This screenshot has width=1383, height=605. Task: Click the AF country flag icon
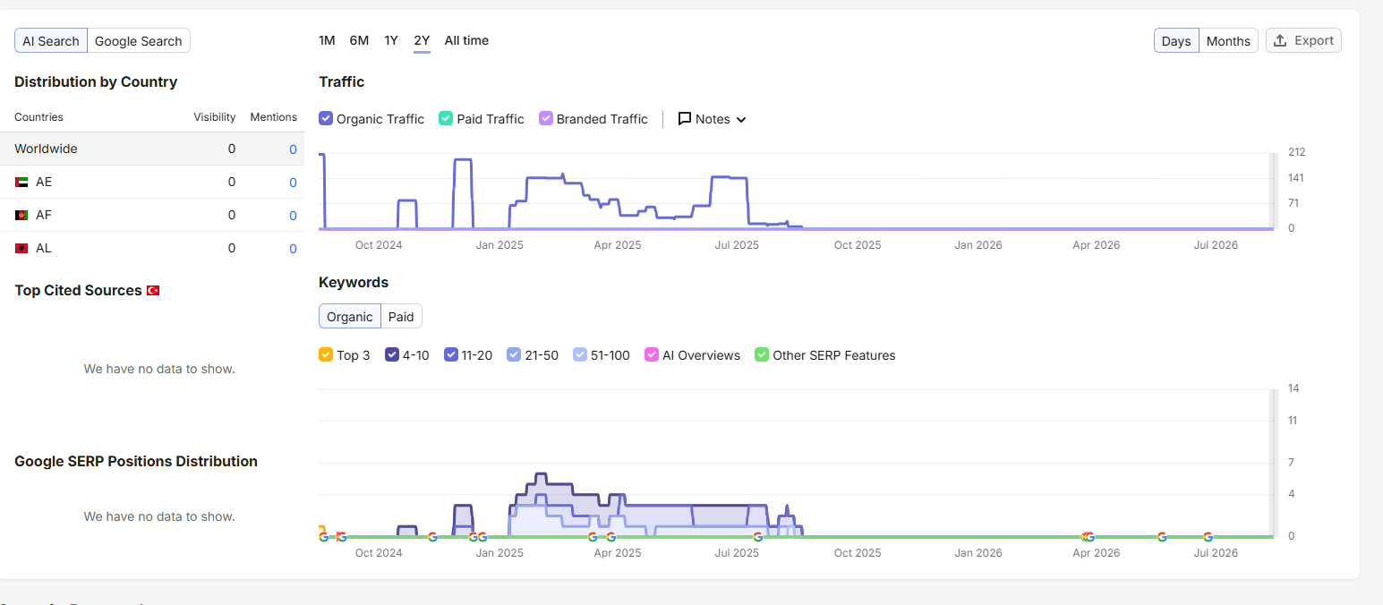coord(21,215)
